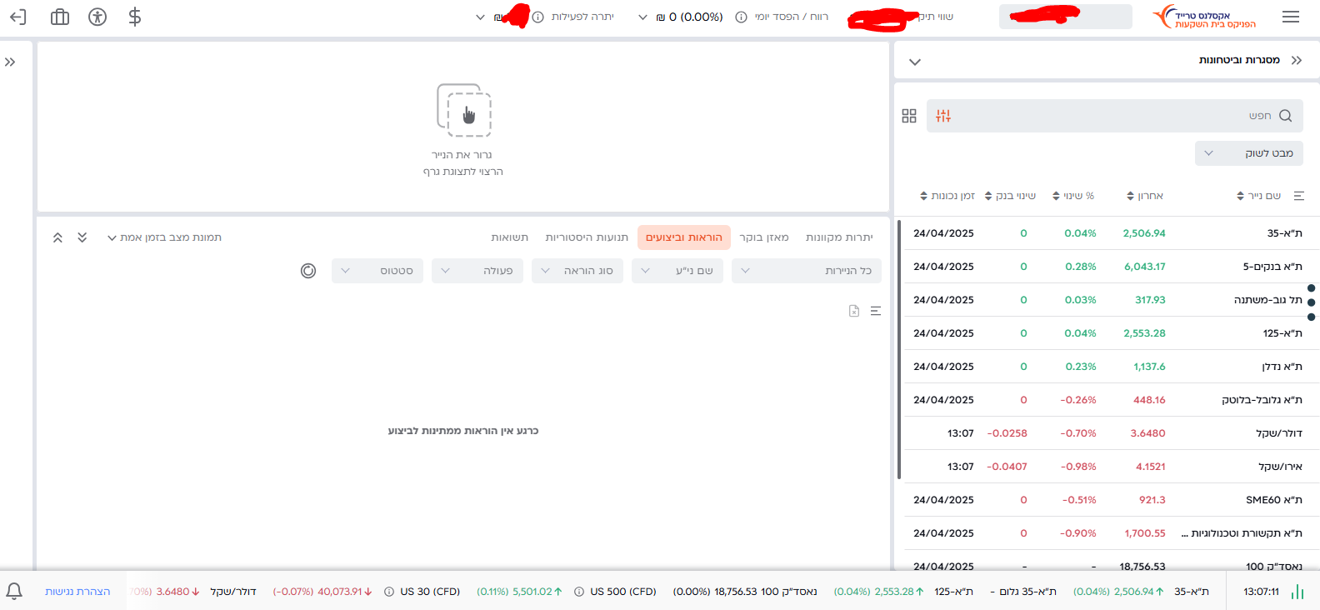
Task: Click the Excellence Trade logo
Action: 1204,17
